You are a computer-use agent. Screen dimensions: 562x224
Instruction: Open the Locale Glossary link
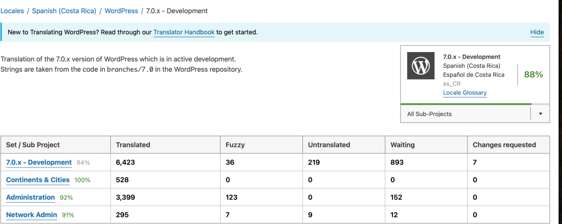click(x=464, y=93)
